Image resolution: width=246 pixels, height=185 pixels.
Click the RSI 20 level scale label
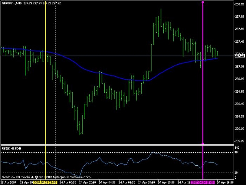coord(236,173)
